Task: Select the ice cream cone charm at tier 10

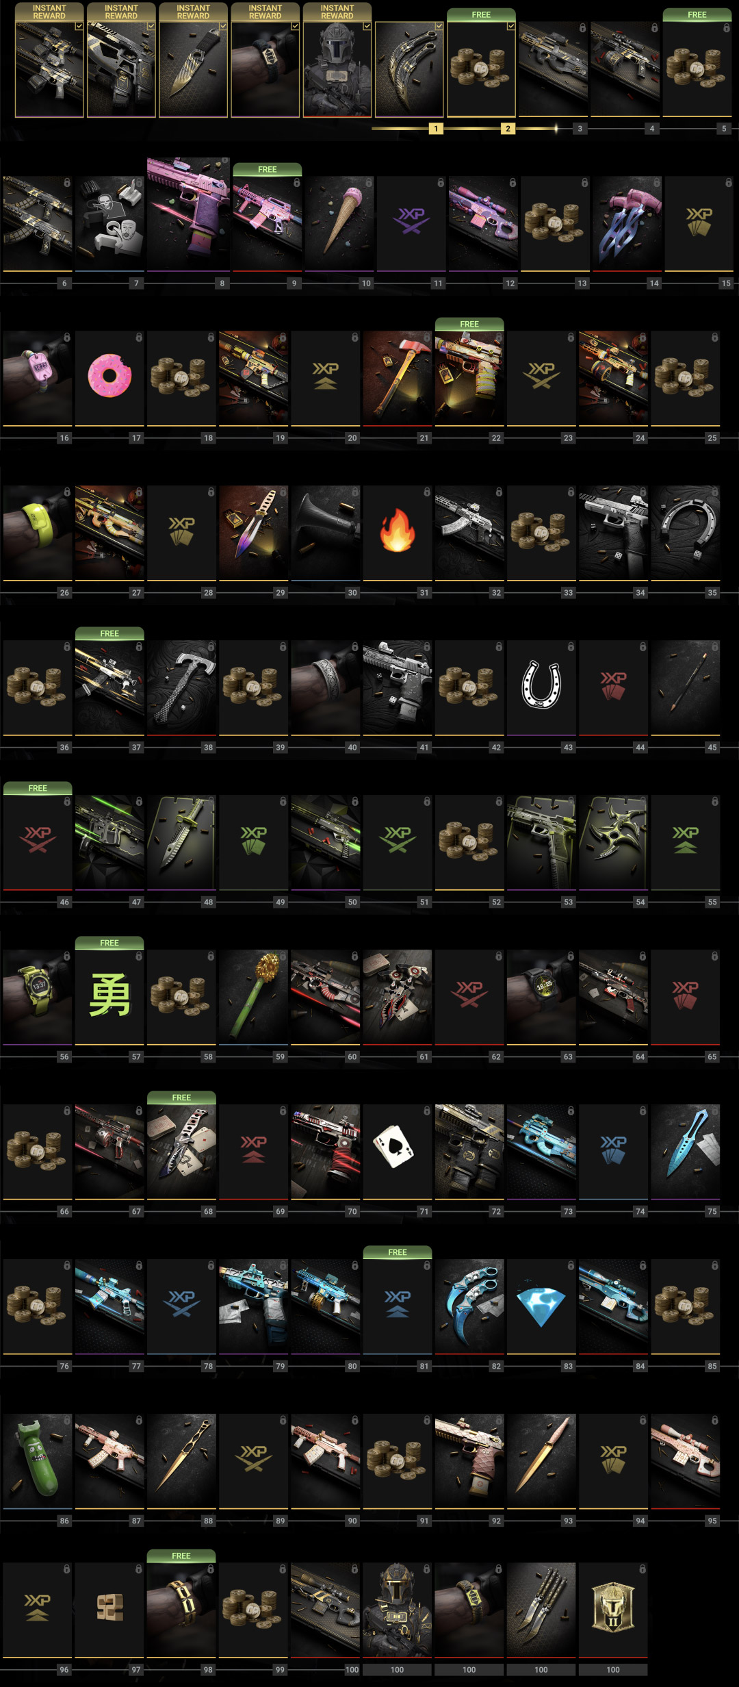Action: (326, 223)
